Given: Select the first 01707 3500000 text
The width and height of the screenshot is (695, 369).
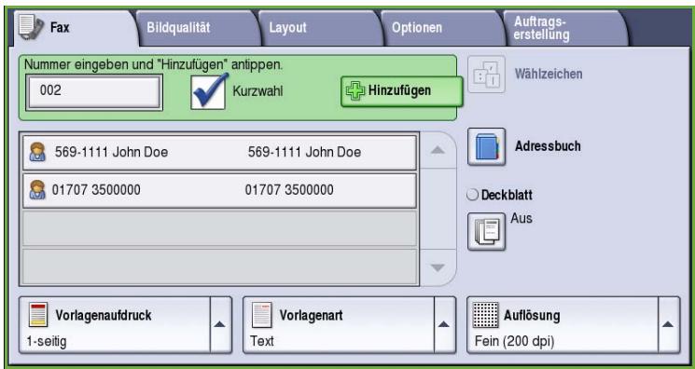Looking at the screenshot, I should tap(96, 190).
